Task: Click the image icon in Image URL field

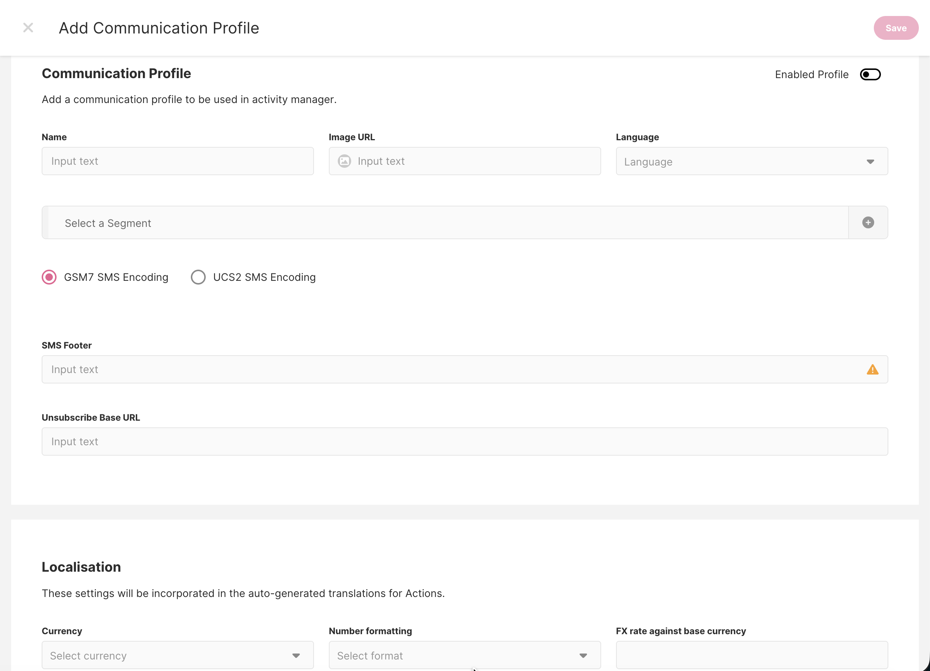Action: [x=344, y=161]
